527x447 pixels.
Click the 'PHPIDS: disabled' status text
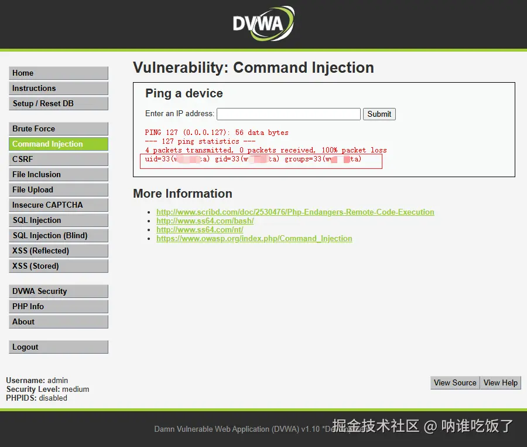click(37, 398)
